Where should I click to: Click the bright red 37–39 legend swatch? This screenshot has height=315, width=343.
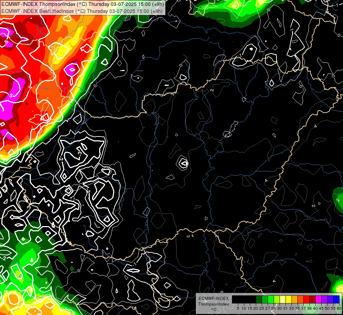coord(307,299)
